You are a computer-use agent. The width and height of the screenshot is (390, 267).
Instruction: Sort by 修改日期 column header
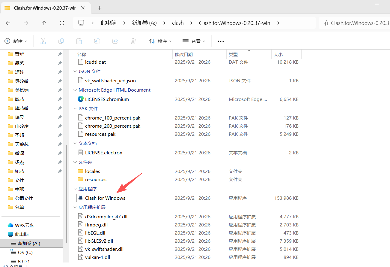tap(184, 54)
